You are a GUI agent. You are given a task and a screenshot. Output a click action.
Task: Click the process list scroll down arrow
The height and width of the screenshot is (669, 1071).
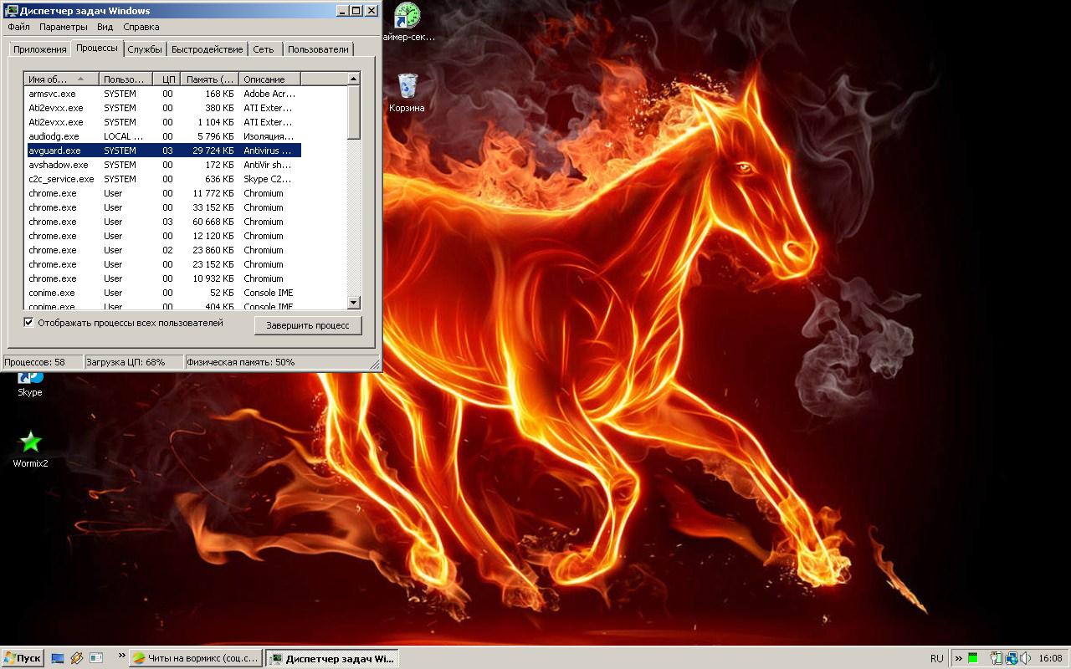(354, 302)
